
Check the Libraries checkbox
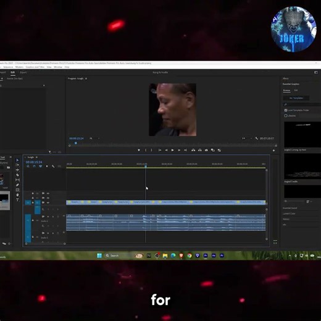(x=286, y=115)
